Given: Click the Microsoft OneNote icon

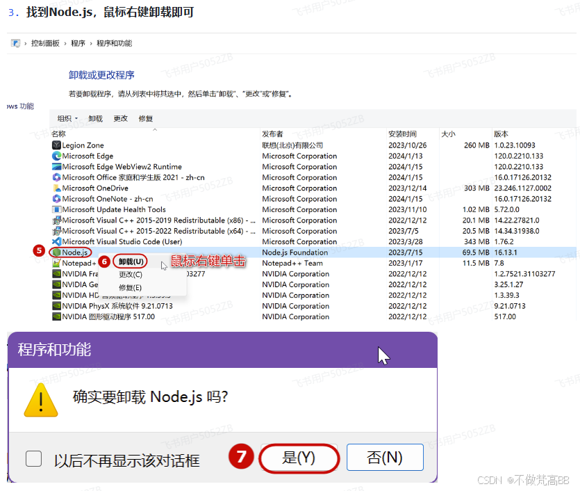Looking at the screenshot, I should pyautogui.click(x=56, y=199).
